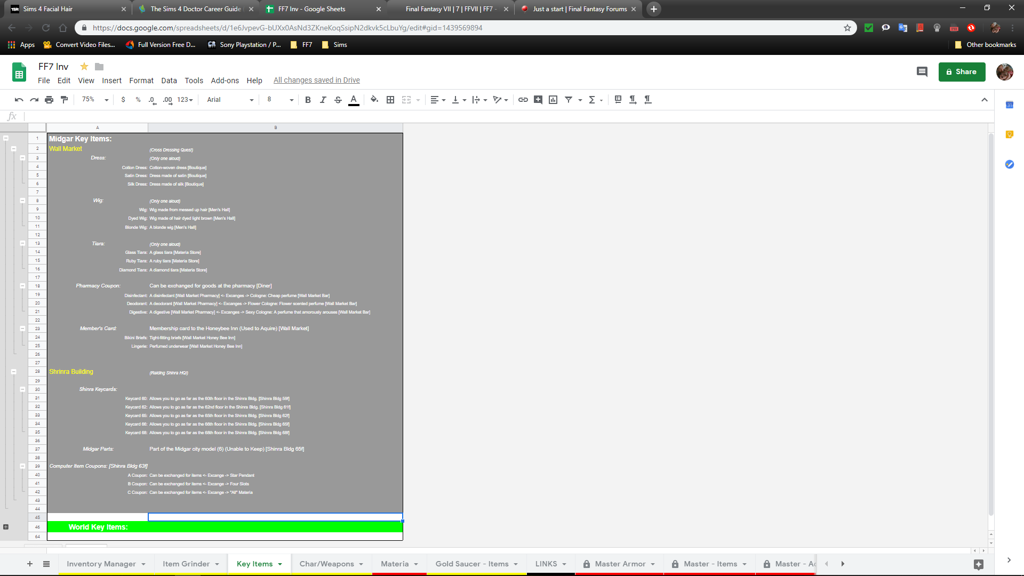Increase decimal places
The width and height of the screenshot is (1024, 576).
tap(167, 100)
